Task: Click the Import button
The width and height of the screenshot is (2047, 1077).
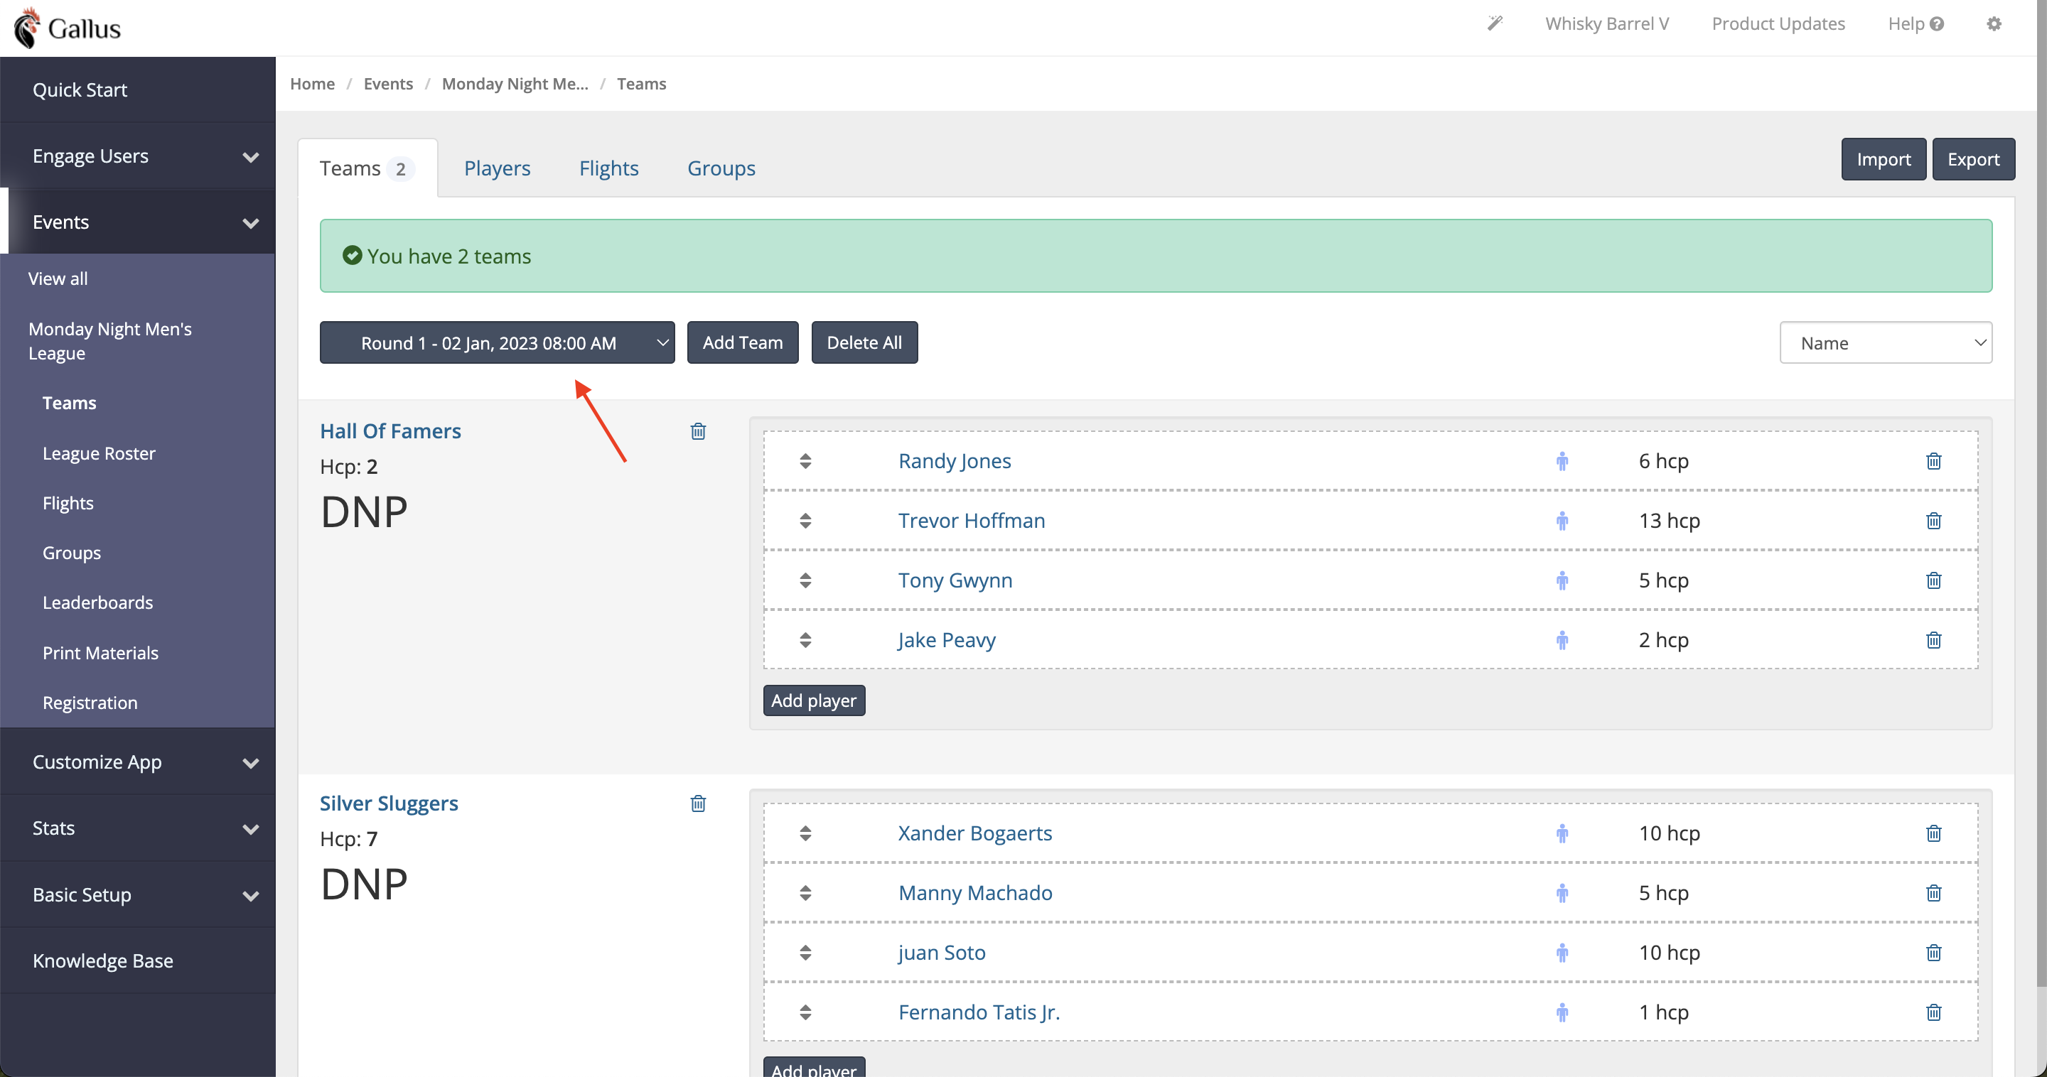Action: click(1884, 159)
